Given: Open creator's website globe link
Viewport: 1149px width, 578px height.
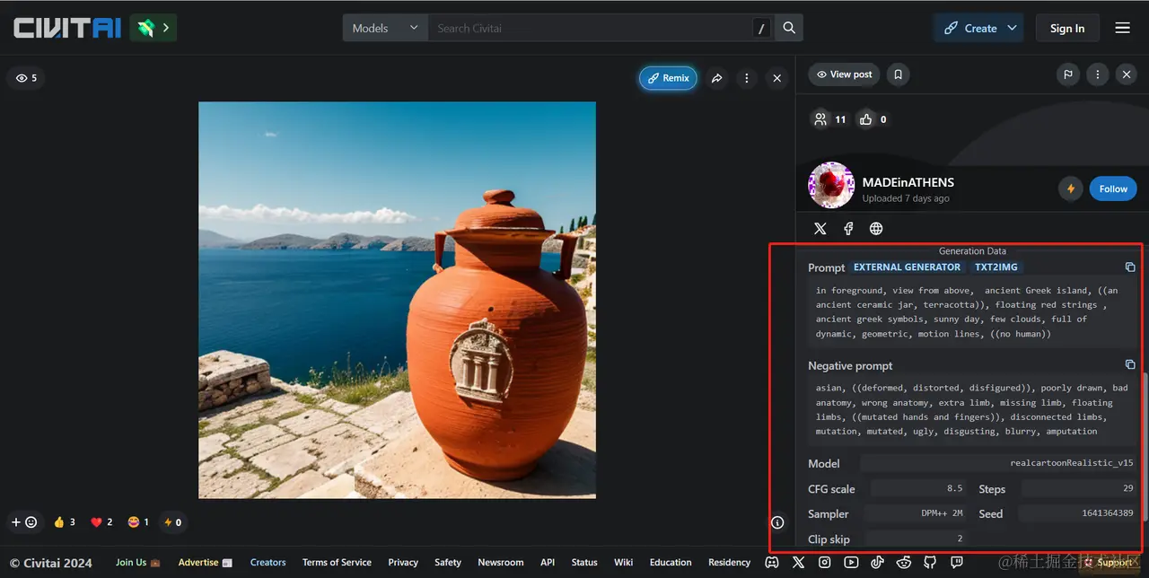Looking at the screenshot, I should (876, 229).
